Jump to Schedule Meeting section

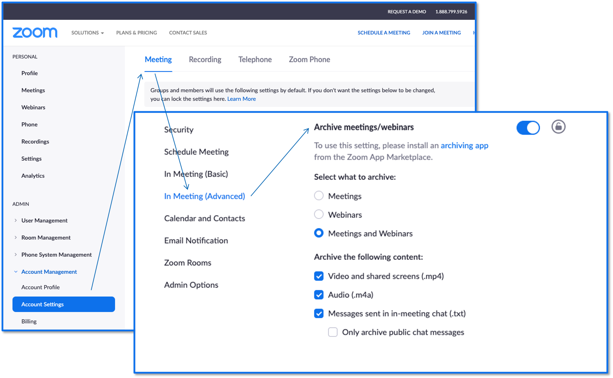tap(196, 152)
